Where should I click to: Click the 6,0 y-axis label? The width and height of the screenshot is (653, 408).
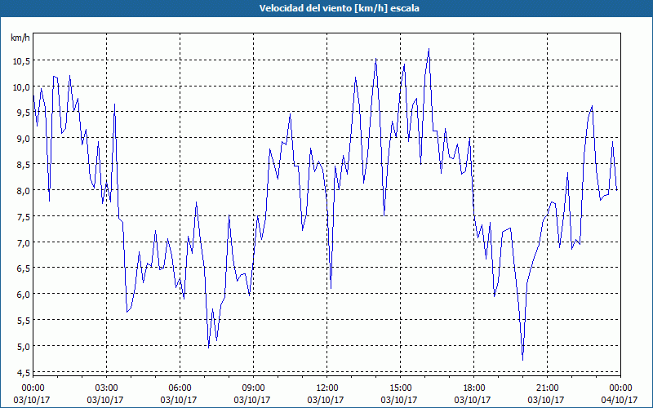point(23,295)
